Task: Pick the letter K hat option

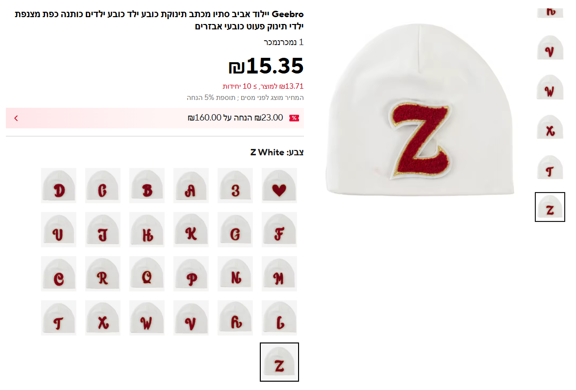Action: point(191,229)
